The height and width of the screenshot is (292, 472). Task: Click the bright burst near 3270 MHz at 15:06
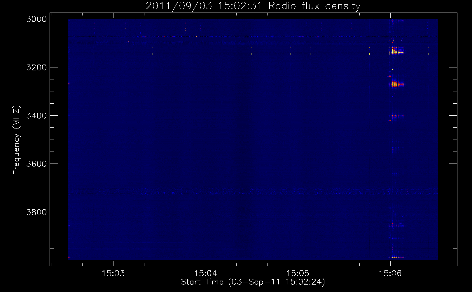pos(396,84)
